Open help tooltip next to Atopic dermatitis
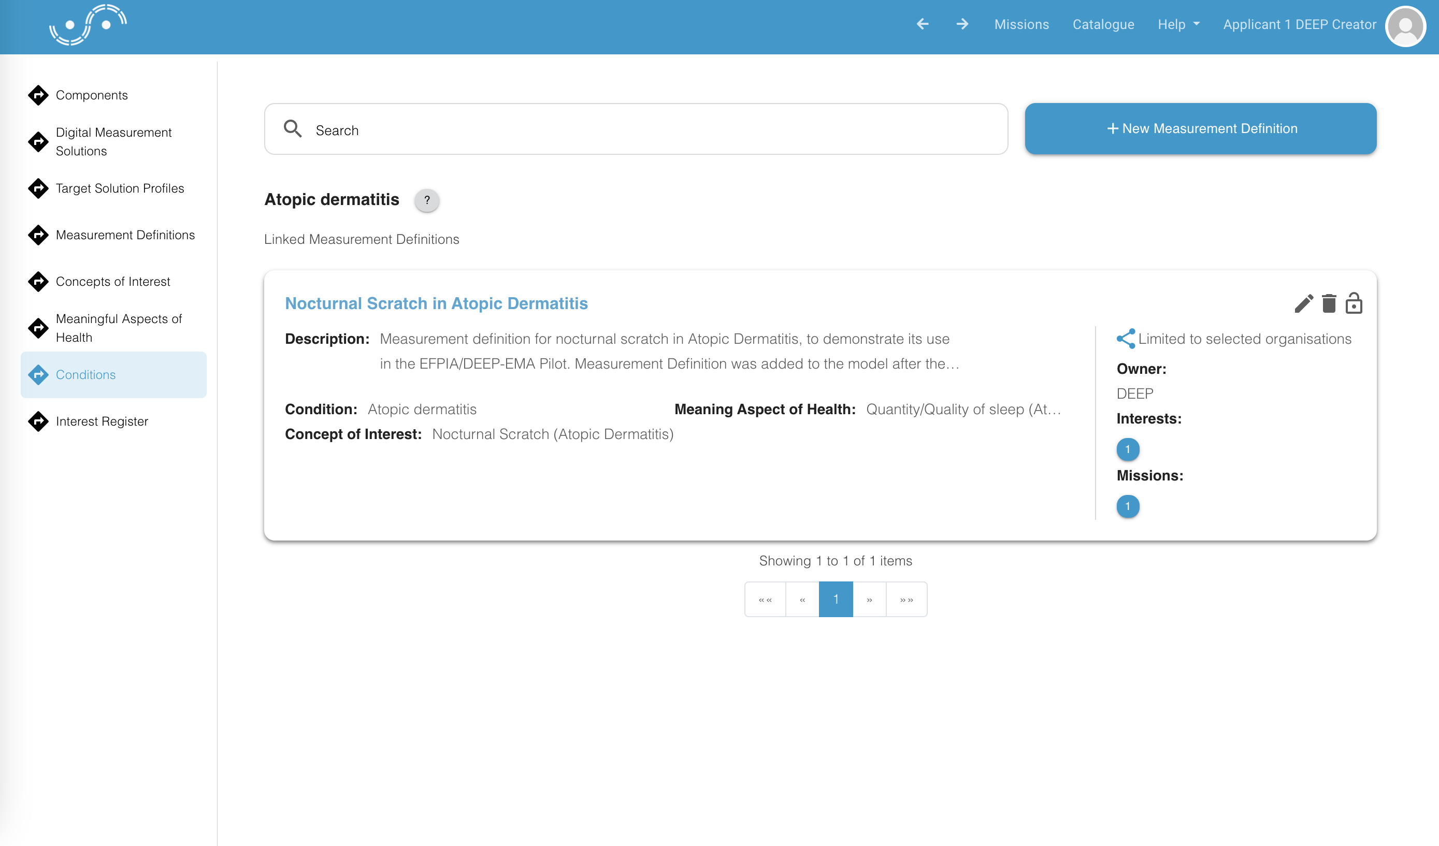1439x846 pixels. 426,200
